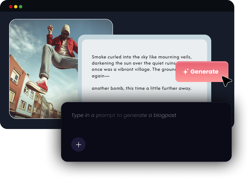Click the green window dot
The width and height of the screenshot is (250, 180).
coord(20,7)
